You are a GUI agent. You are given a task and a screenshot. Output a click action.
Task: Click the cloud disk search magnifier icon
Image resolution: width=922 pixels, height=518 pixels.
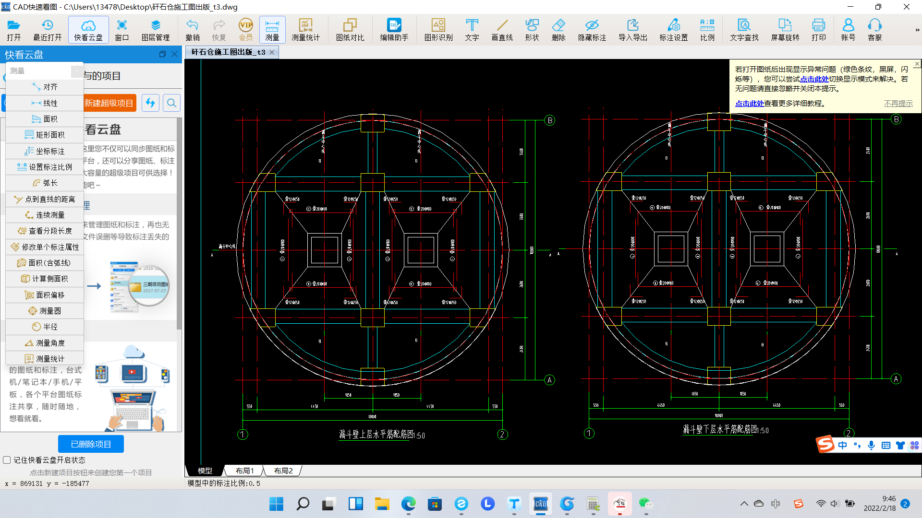click(171, 103)
